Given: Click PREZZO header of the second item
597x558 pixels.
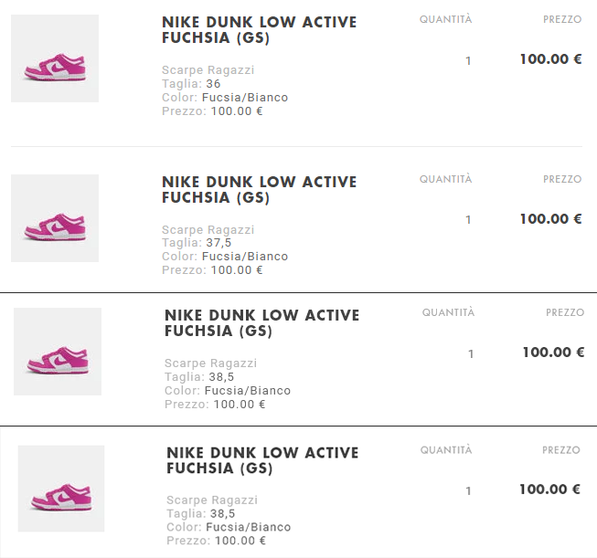Looking at the screenshot, I should coord(562,179).
